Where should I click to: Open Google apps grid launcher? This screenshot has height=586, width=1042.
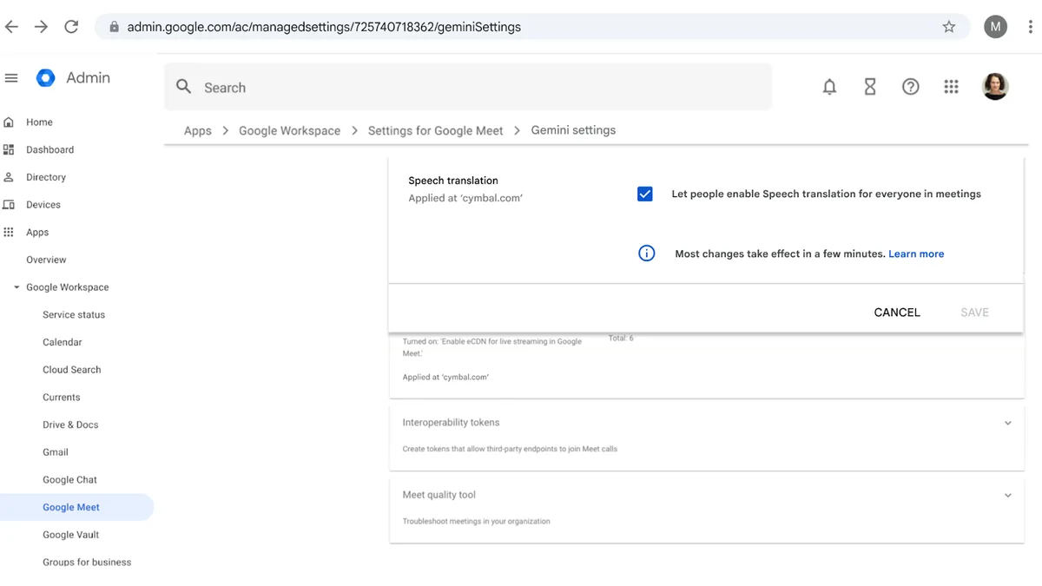[951, 87]
